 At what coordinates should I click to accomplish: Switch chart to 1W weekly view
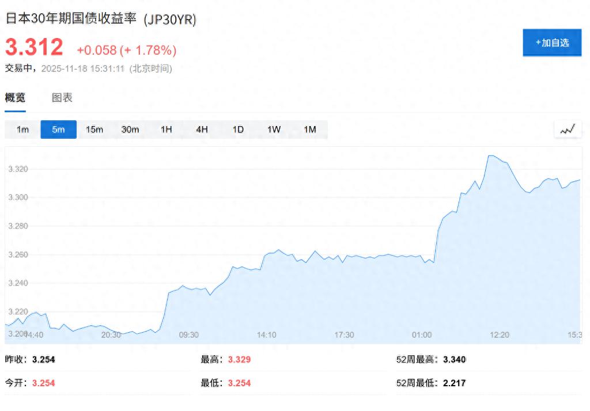pos(274,129)
